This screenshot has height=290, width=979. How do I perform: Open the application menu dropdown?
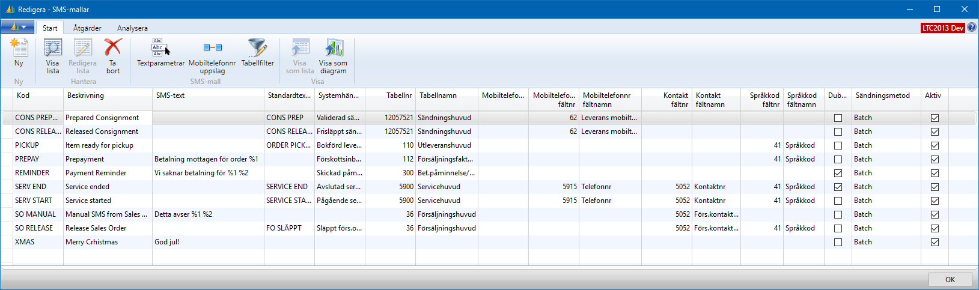click(x=17, y=27)
